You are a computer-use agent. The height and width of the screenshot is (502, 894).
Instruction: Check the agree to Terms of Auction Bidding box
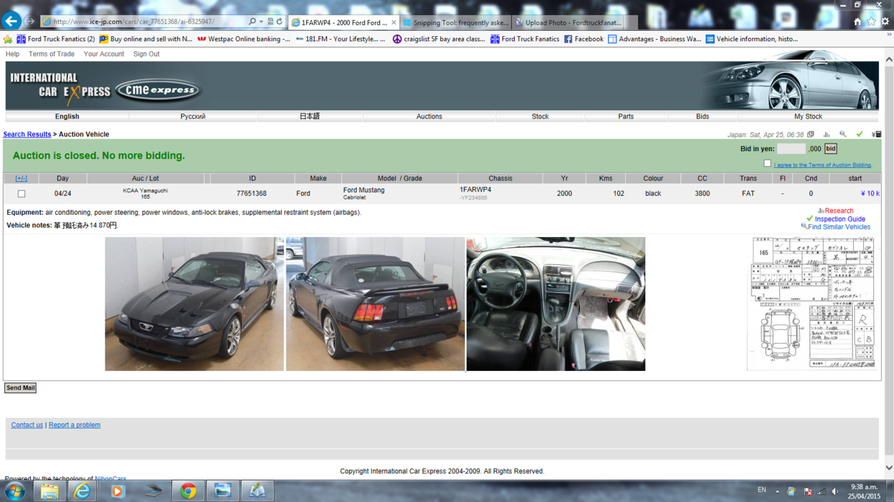click(x=767, y=164)
